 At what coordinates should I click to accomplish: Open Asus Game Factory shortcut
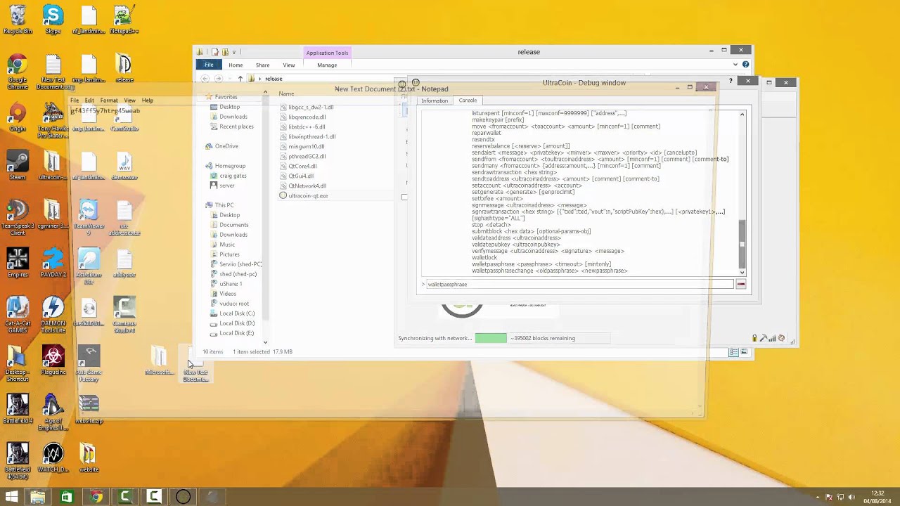(x=89, y=364)
